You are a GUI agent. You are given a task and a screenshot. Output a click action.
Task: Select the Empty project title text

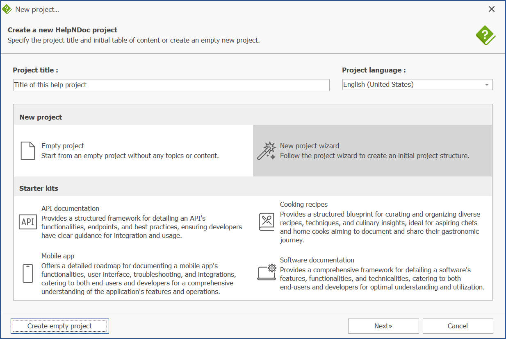coord(63,146)
